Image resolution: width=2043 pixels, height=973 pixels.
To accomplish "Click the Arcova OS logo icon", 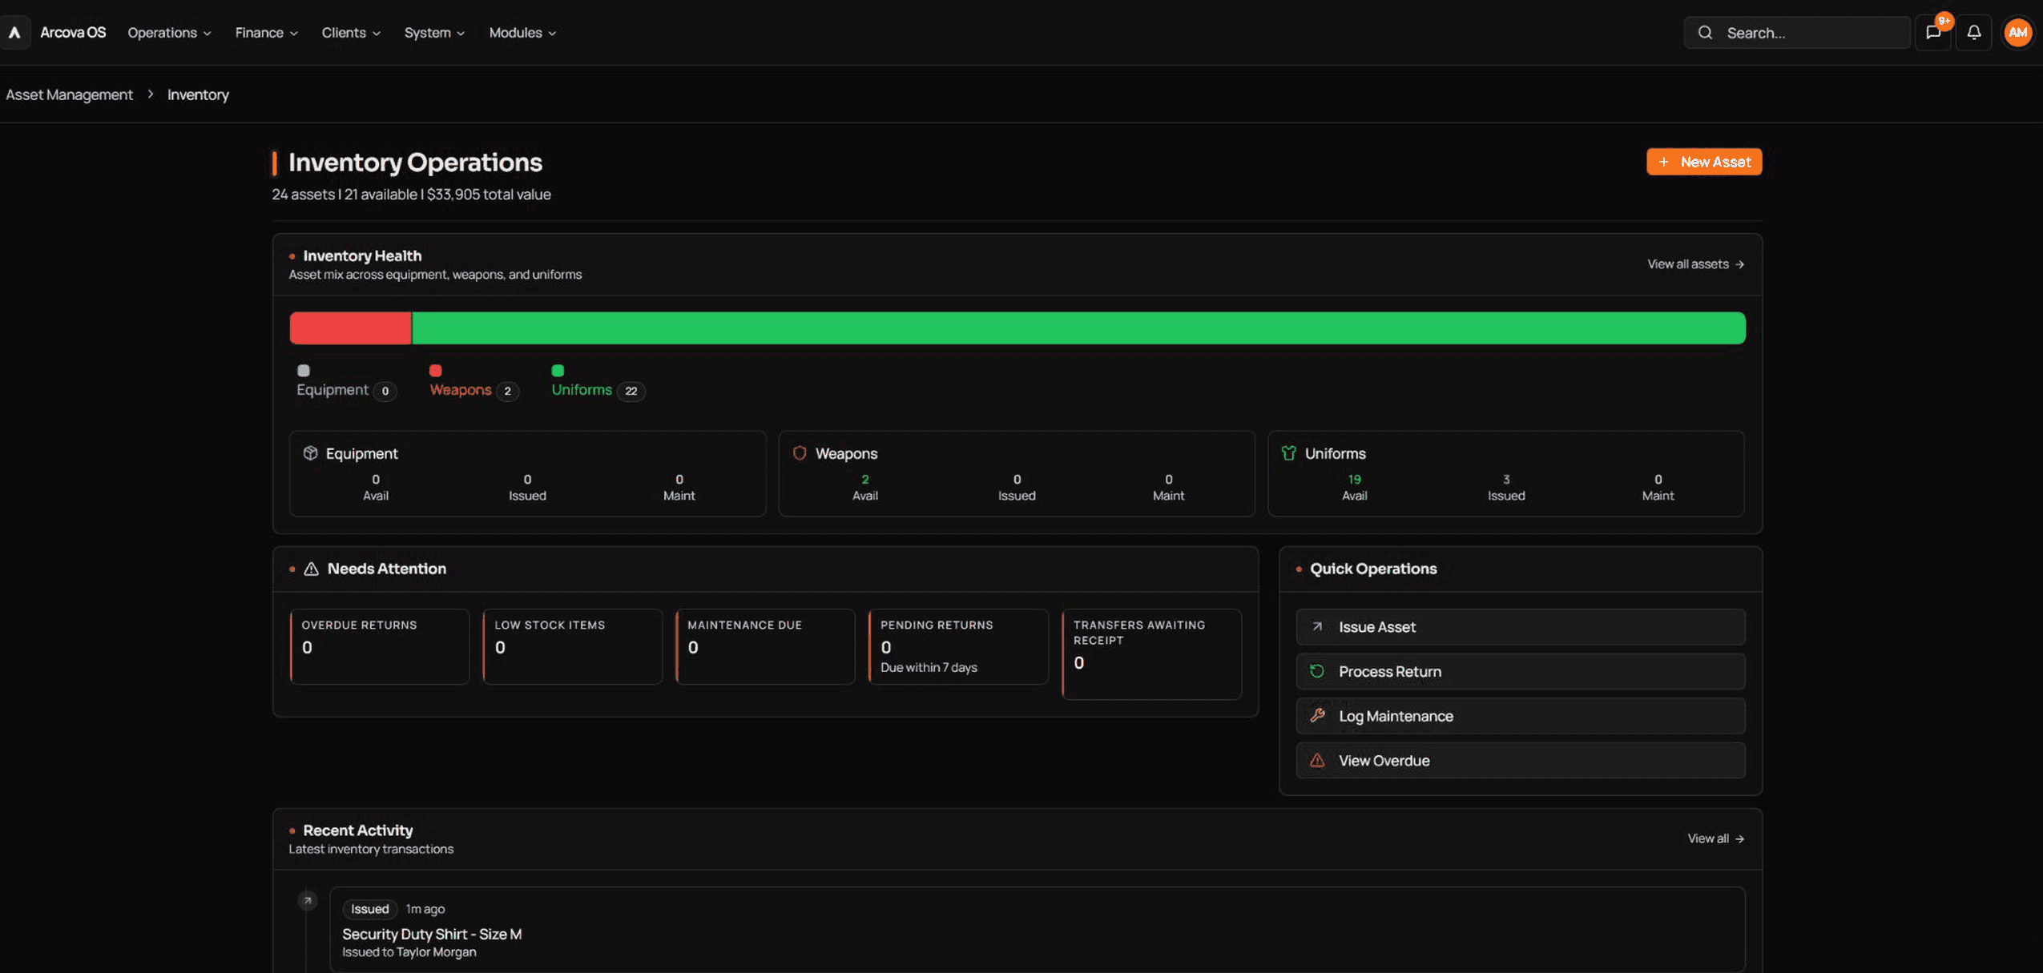I will 14,33.
